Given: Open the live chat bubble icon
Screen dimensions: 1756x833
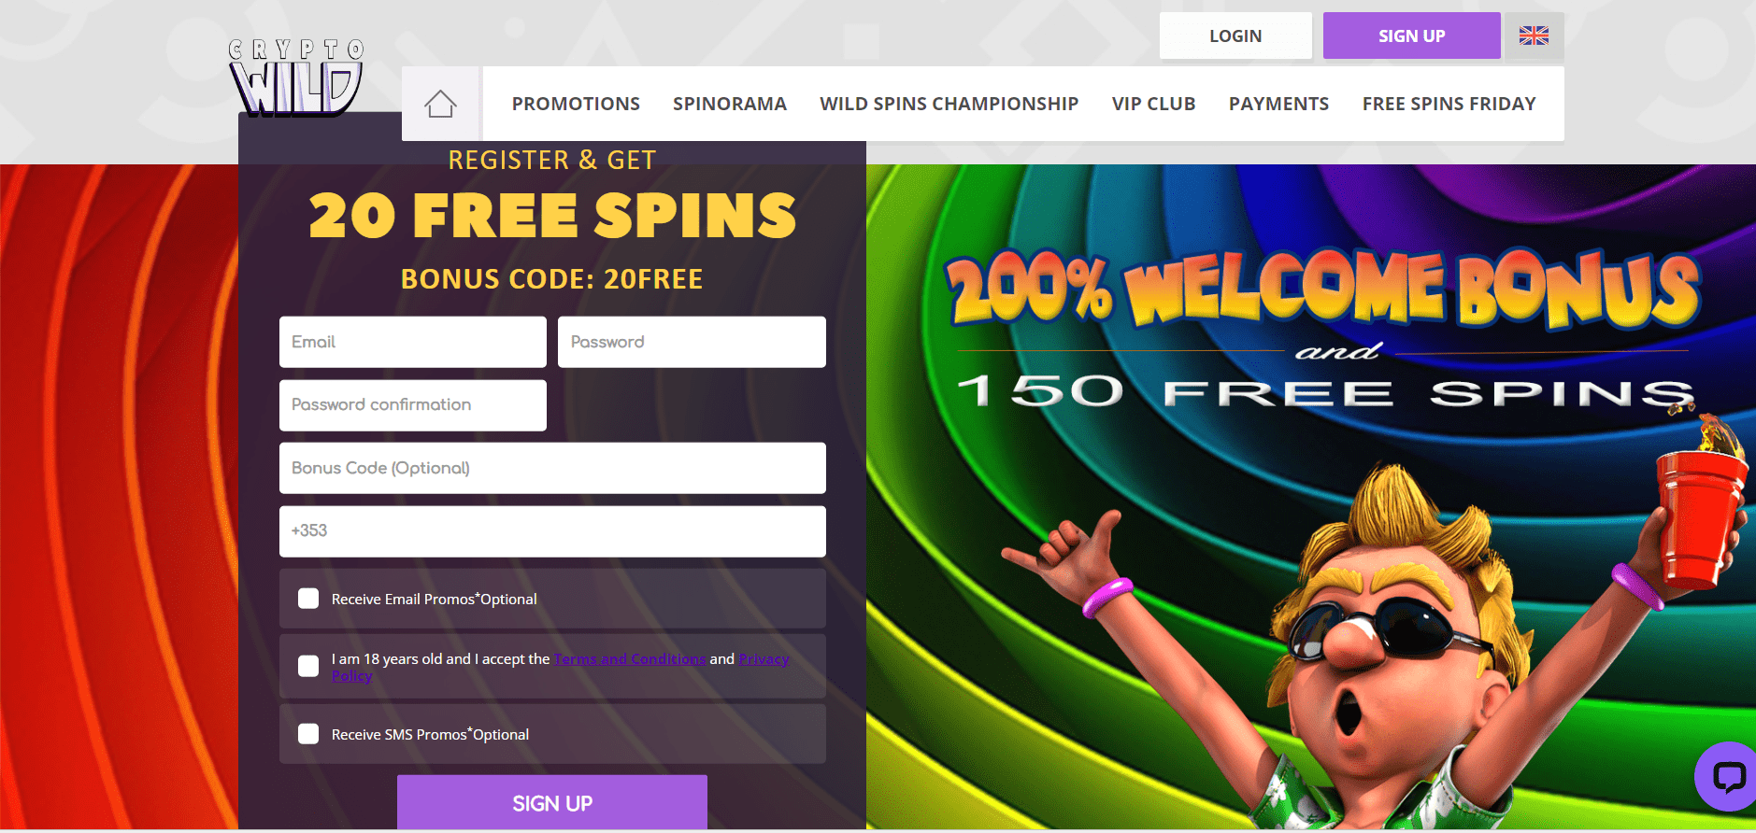Looking at the screenshot, I should (x=1728, y=776).
